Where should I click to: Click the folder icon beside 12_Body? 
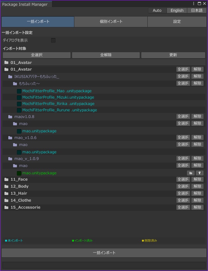click(6, 186)
